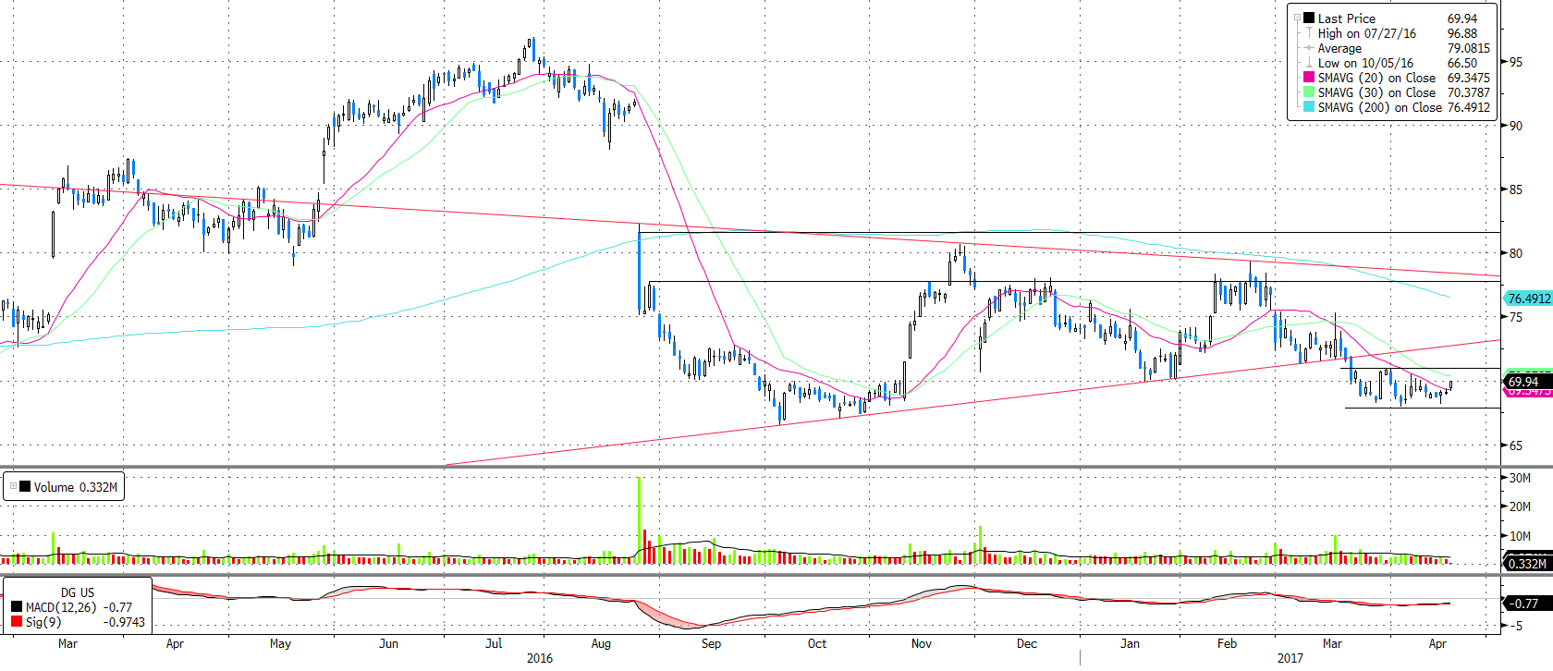Image resolution: width=1553 pixels, height=671 pixels.
Task: Select 'SMAVG (20) on Close' legend label
Action: click(1376, 78)
